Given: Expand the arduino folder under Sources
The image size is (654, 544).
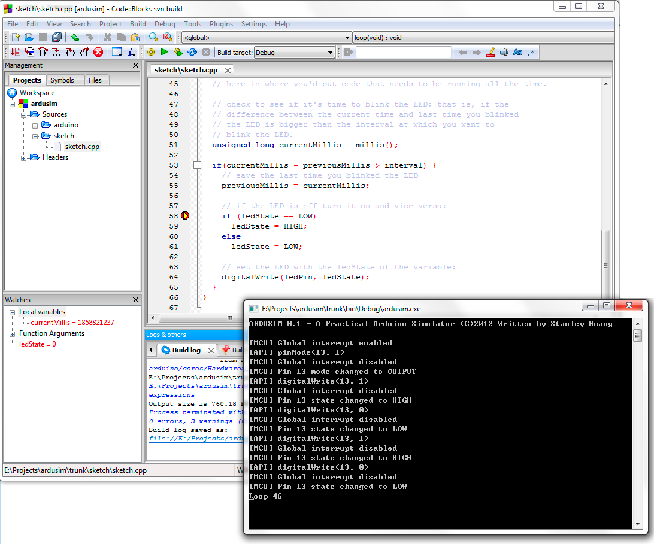Looking at the screenshot, I should coord(35,125).
